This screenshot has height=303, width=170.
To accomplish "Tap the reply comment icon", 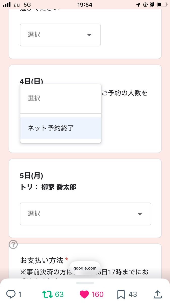I will pos(11,294).
